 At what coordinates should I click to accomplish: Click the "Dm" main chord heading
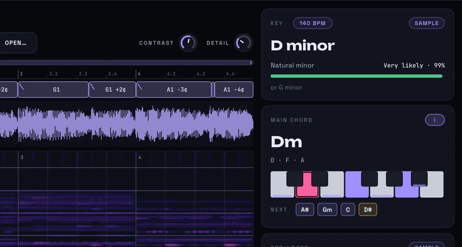click(x=286, y=142)
